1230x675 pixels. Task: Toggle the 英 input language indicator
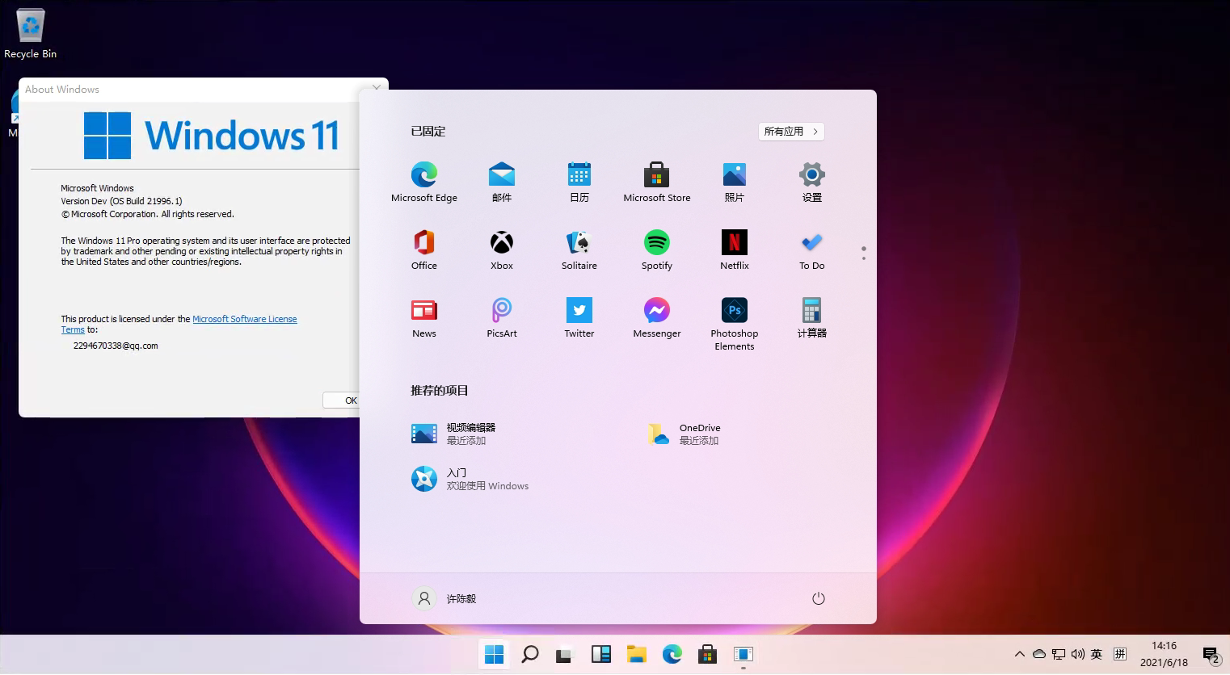1096,654
